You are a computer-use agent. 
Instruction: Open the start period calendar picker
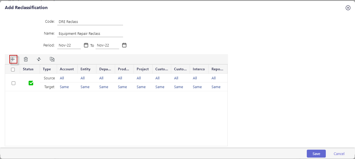click(86, 45)
